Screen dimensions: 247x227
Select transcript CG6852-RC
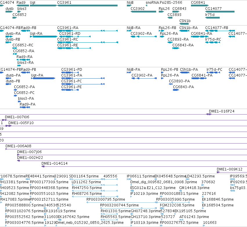click(15, 48)
